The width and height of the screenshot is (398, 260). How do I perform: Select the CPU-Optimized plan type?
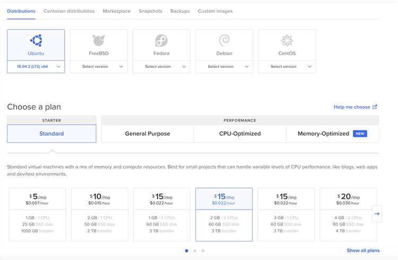240,134
